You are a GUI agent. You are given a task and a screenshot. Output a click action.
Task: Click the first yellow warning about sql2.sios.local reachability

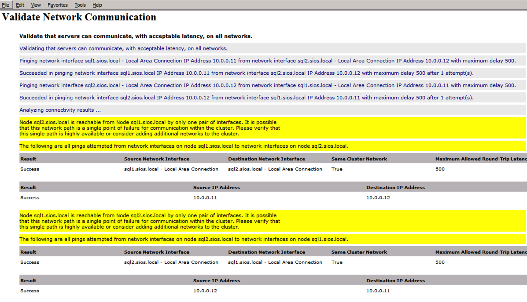coord(150,128)
